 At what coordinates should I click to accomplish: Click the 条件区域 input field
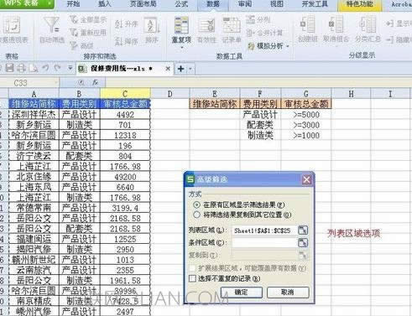(x=263, y=242)
